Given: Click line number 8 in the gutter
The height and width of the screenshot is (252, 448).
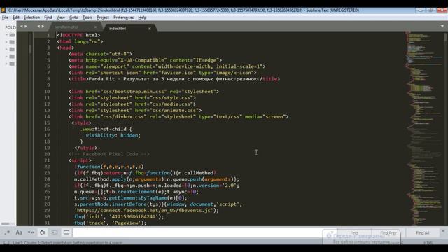Looking at the screenshot, I should 48,79.
